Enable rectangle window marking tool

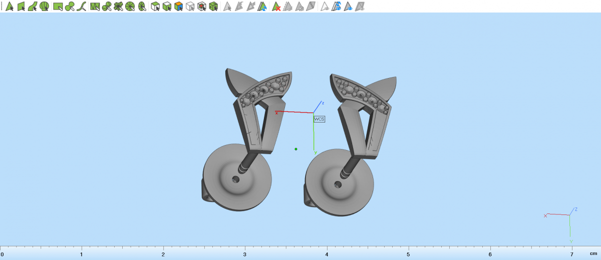pyautogui.click(x=58, y=6)
